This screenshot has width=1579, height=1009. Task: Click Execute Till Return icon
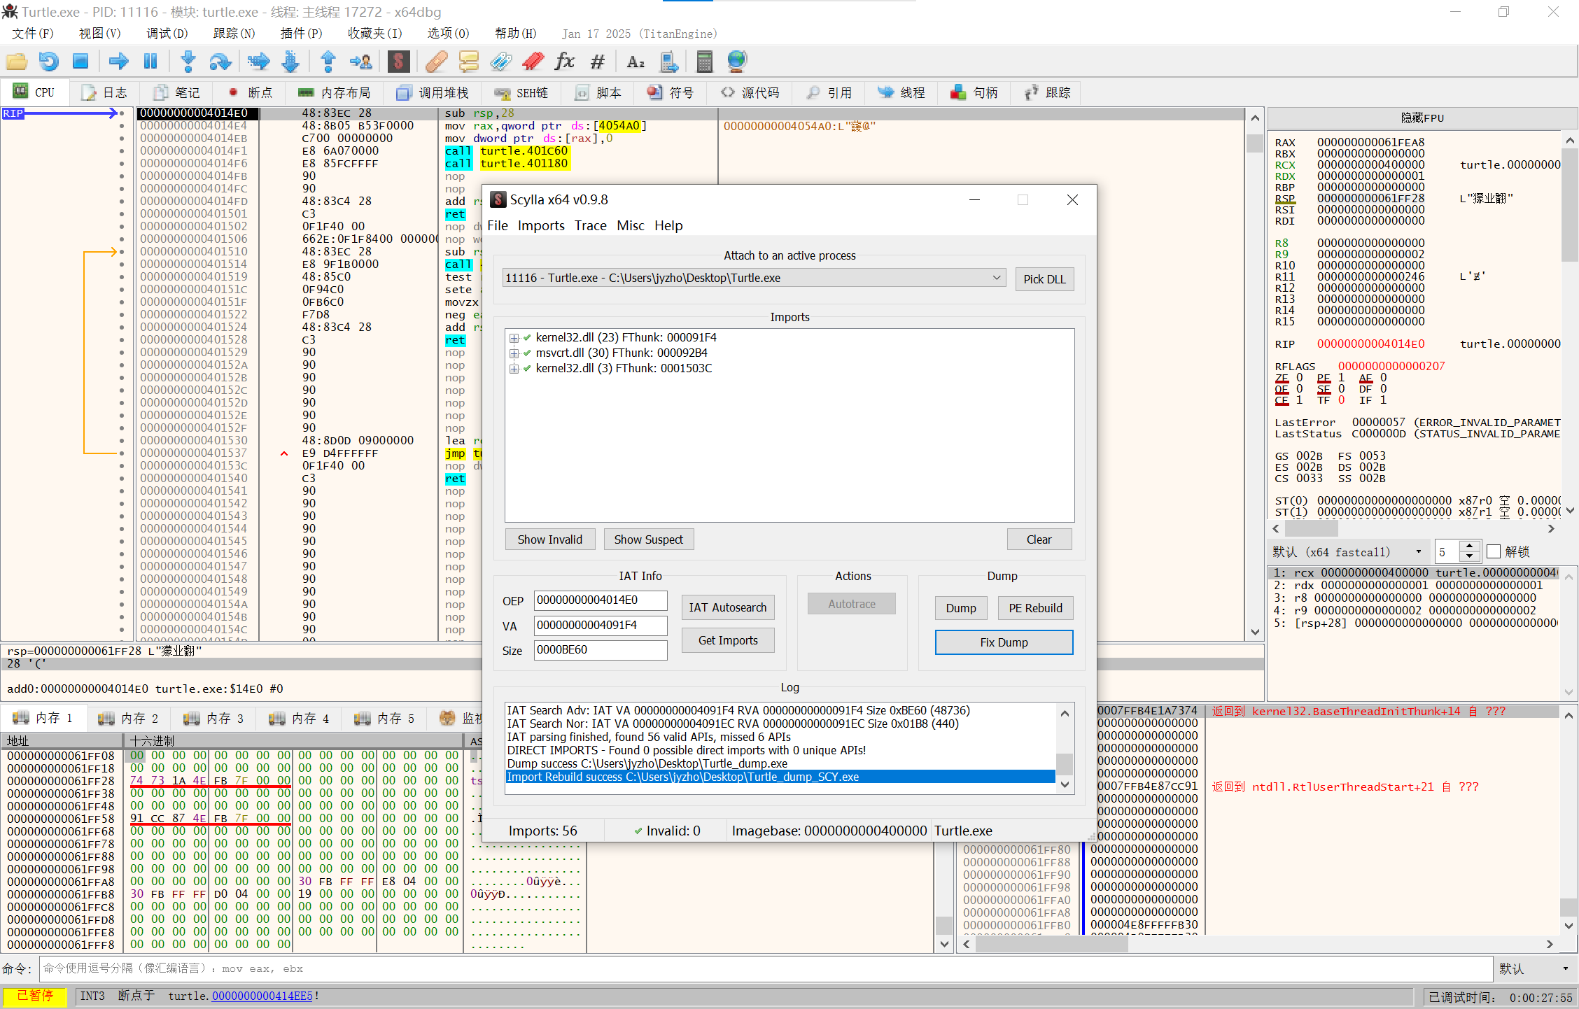click(328, 62)
